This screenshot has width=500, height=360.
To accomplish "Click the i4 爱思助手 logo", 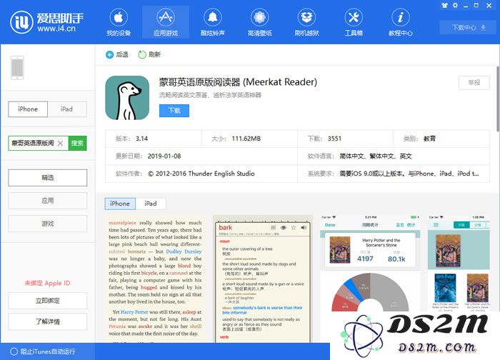I will pos(46,21).
